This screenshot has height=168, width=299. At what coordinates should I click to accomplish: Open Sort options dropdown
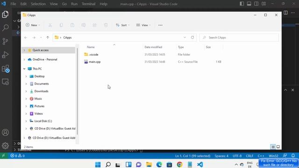pos(122,25)
